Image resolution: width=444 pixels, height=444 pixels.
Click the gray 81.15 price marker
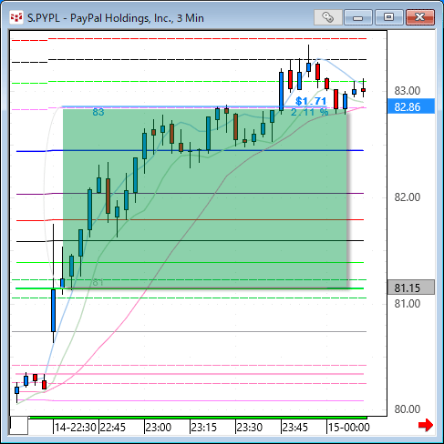pos(411,288)
